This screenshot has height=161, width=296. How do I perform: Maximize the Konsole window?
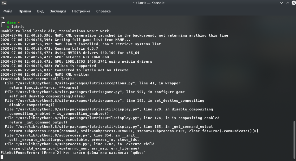288,3
